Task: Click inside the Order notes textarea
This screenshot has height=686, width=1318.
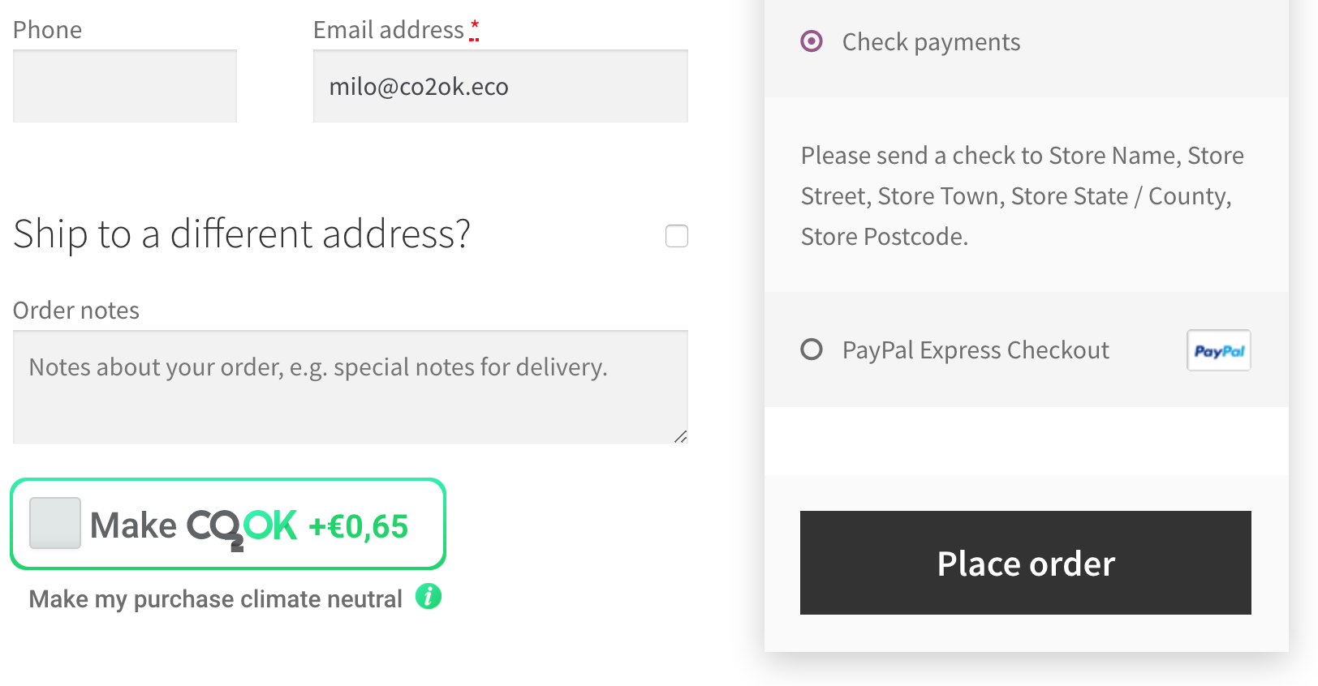Action: tap(349, 397)
